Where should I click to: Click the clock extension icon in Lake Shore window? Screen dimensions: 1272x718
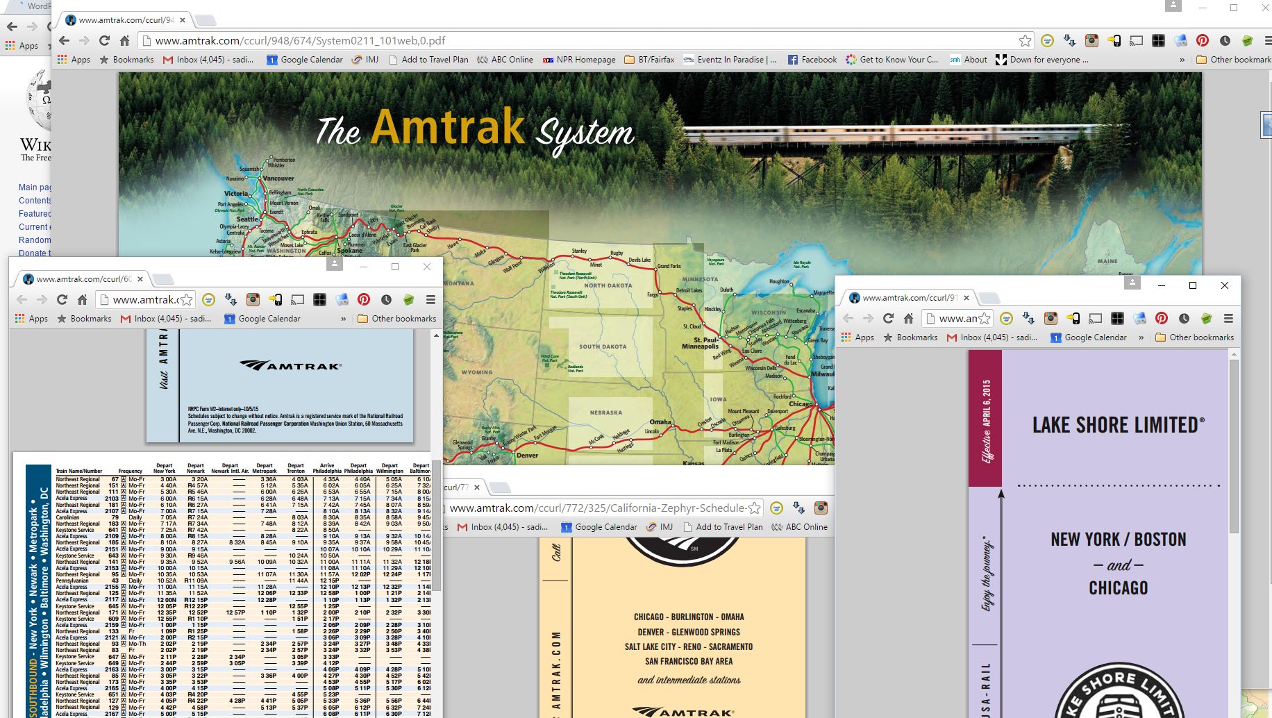1184,319
